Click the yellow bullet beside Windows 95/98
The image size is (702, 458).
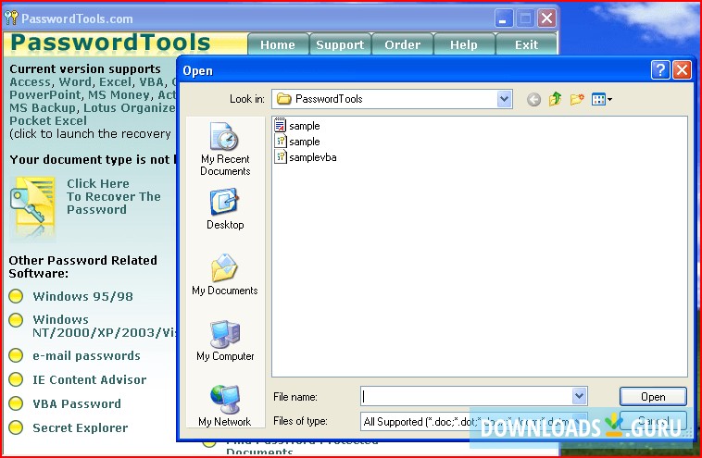coord(16,296)
